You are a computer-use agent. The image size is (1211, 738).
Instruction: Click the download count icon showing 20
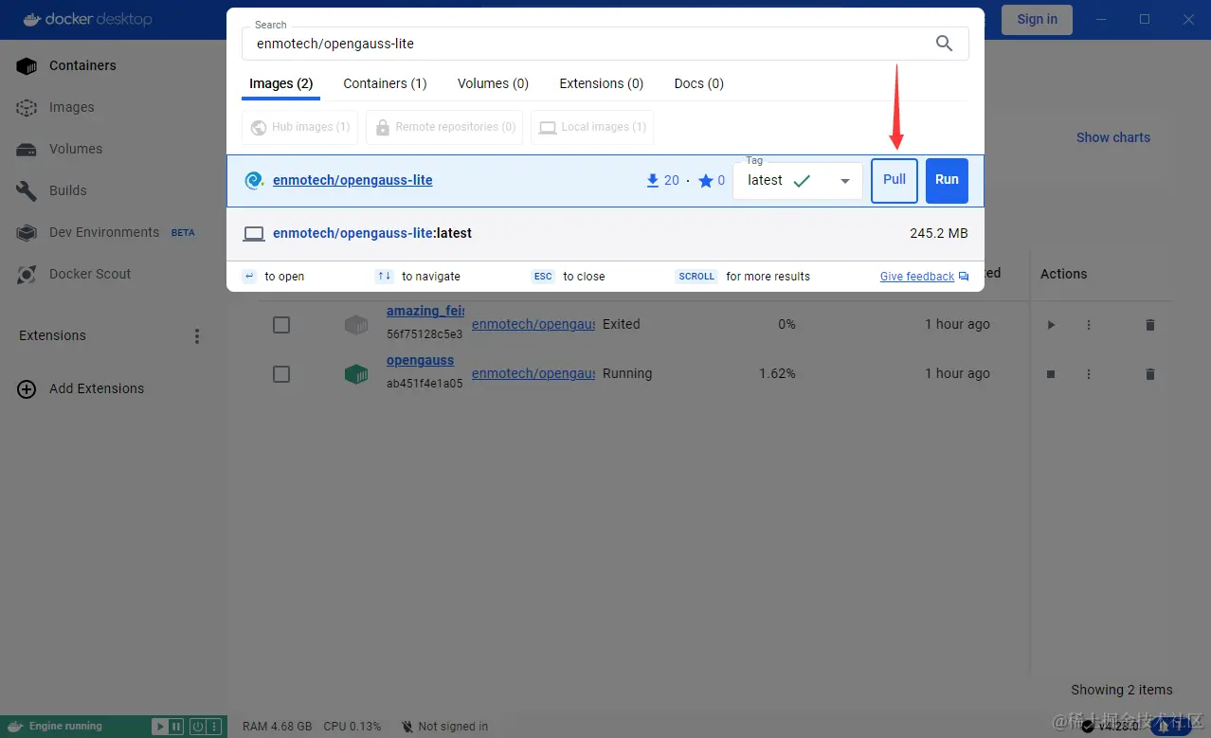(652, 181)
